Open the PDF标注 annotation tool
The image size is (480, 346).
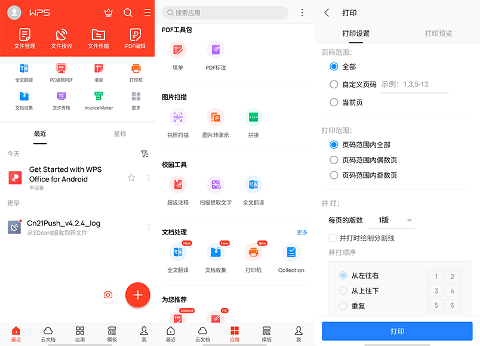216,55
